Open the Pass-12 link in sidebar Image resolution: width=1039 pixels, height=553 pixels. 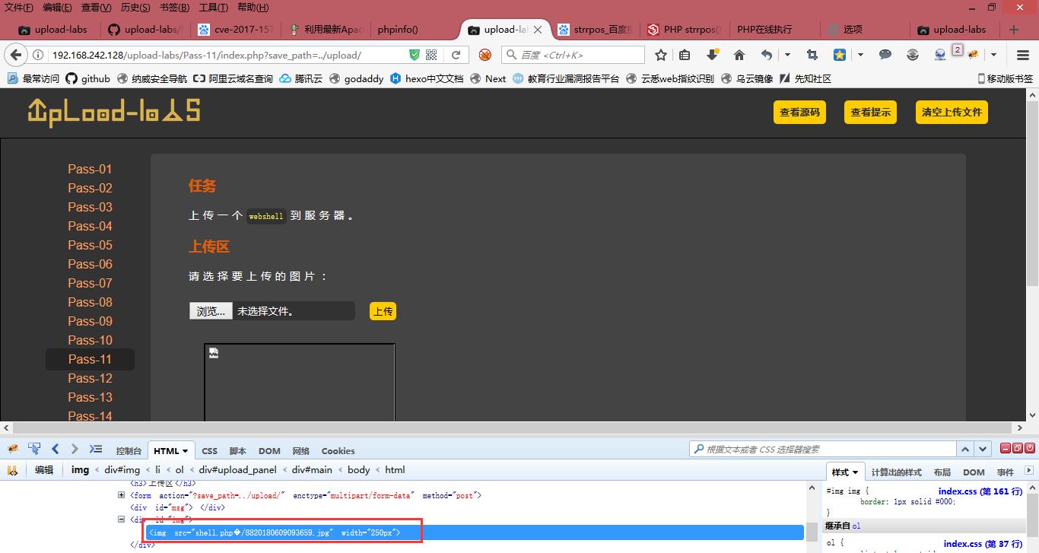point(90,378)
